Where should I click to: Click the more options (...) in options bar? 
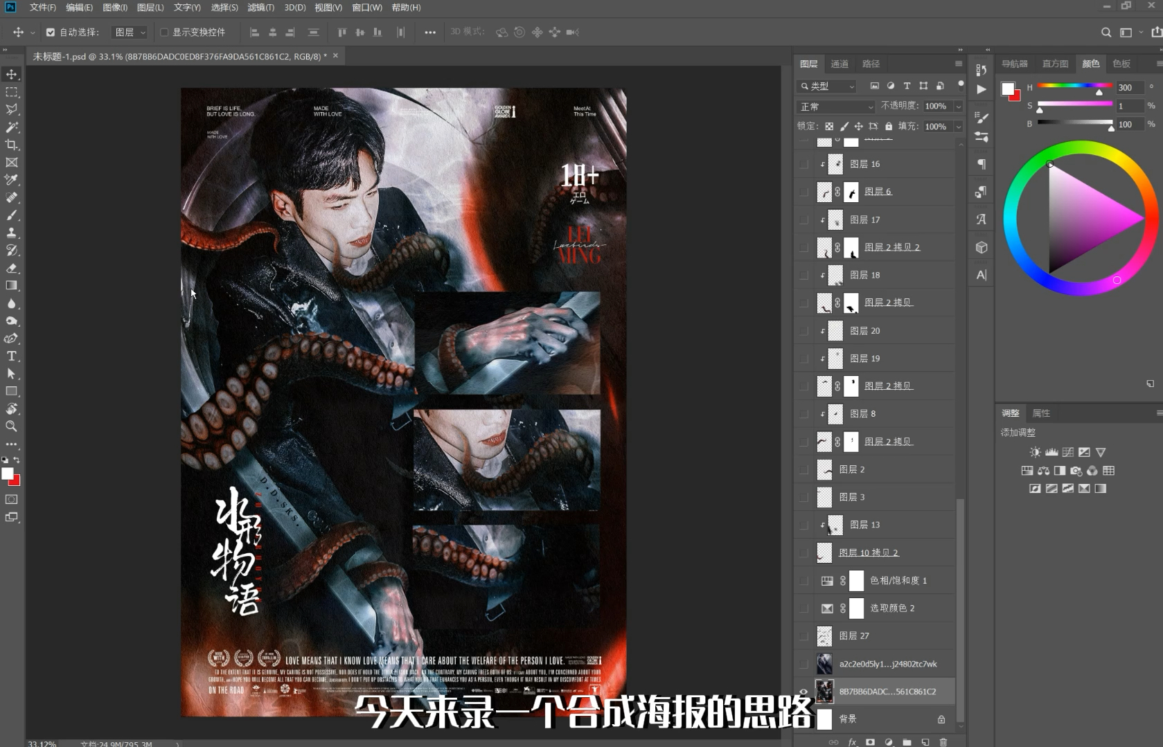coord(430,32)
